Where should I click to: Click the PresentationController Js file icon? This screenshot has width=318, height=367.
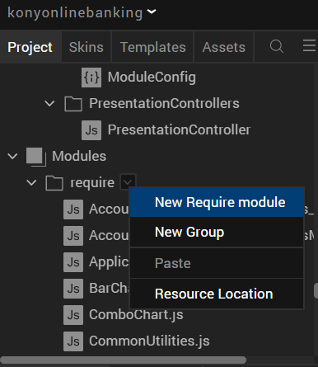[x=91, y=130]
